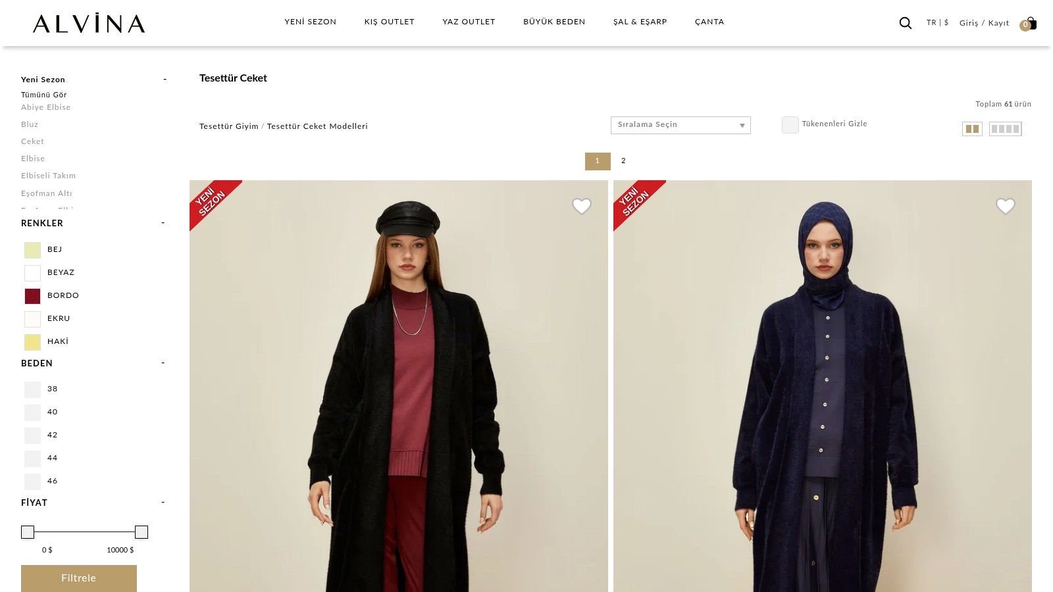Favorite the black cardigan with heart icon
The width and height of the screenshot is (1053, 592).
[x=581, y=207]
